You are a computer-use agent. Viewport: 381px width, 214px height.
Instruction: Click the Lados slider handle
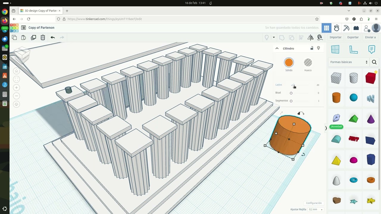tap(293, 85)
